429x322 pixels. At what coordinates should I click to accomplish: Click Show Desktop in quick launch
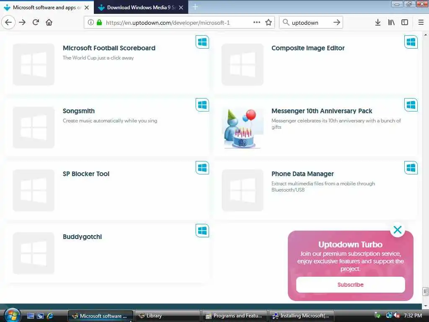pos(30,316)
